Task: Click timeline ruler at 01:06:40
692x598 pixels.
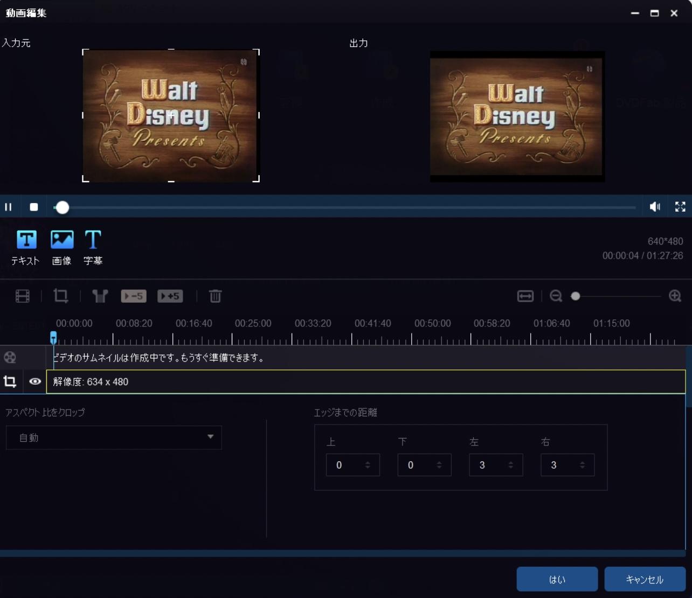Action: pos(551,323)
